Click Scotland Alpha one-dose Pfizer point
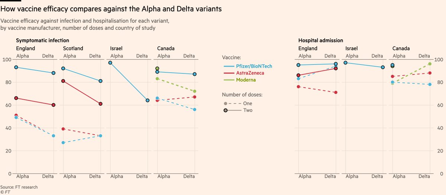The image size is (446, 195). click(x=63, y=143)
